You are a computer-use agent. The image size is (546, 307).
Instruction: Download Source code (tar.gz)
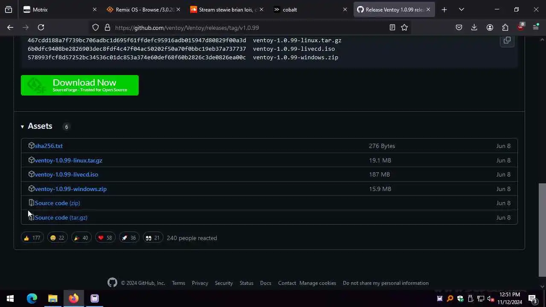(61, 217)
